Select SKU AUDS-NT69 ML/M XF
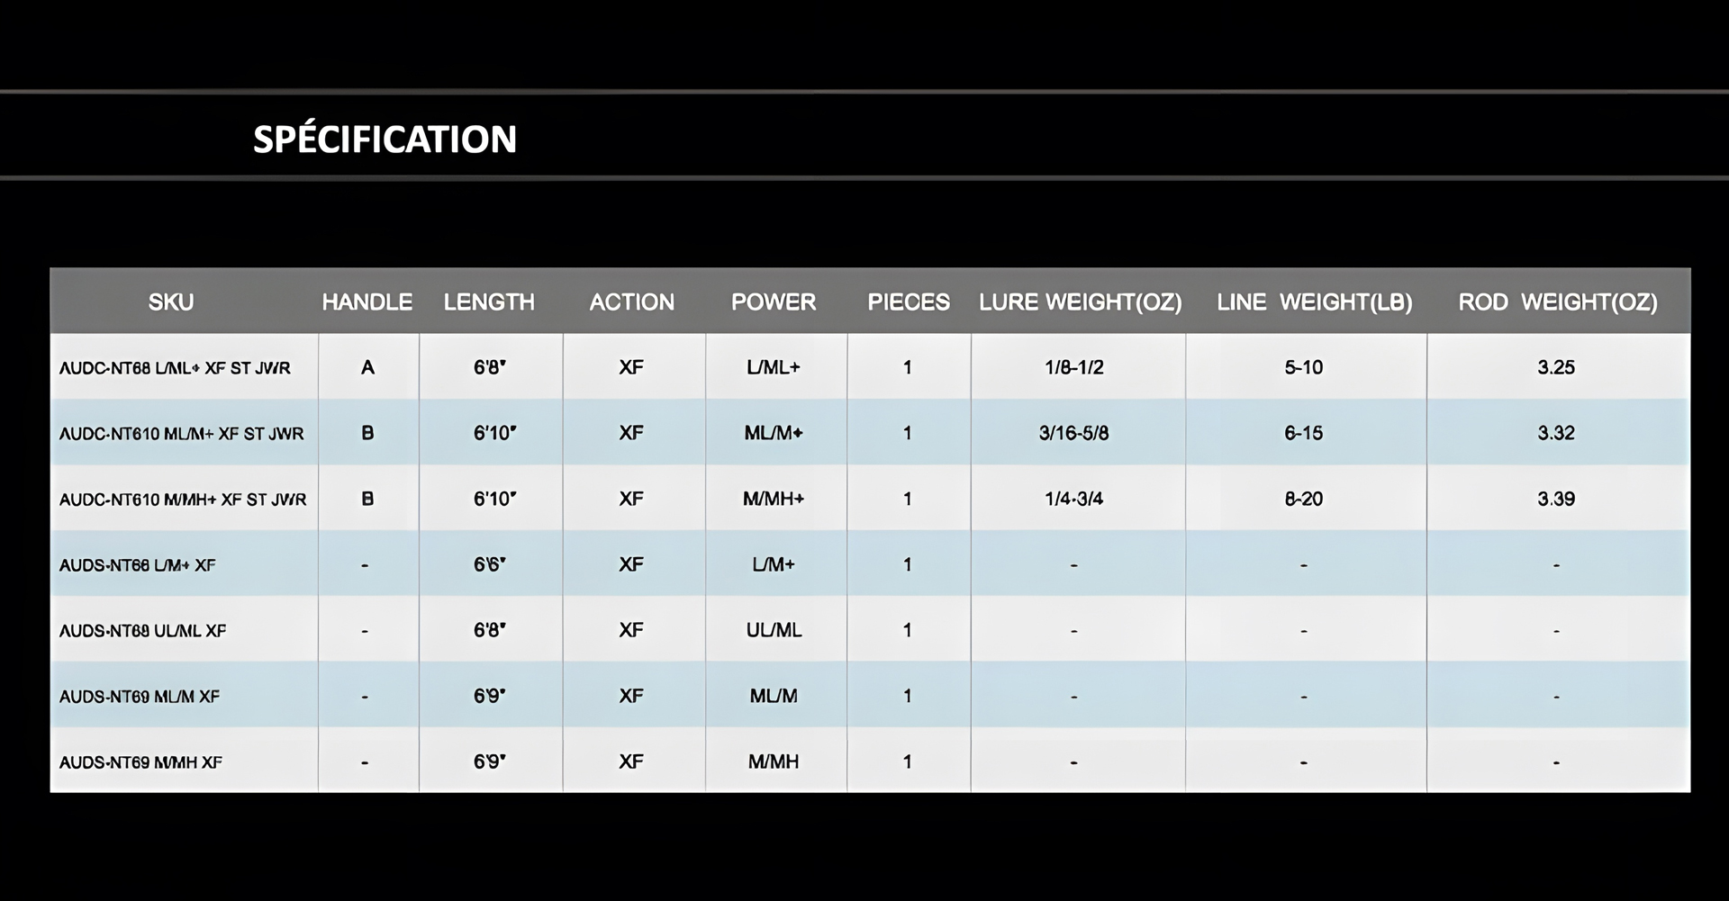1729x901 pixels. click(x=139, y=697)
